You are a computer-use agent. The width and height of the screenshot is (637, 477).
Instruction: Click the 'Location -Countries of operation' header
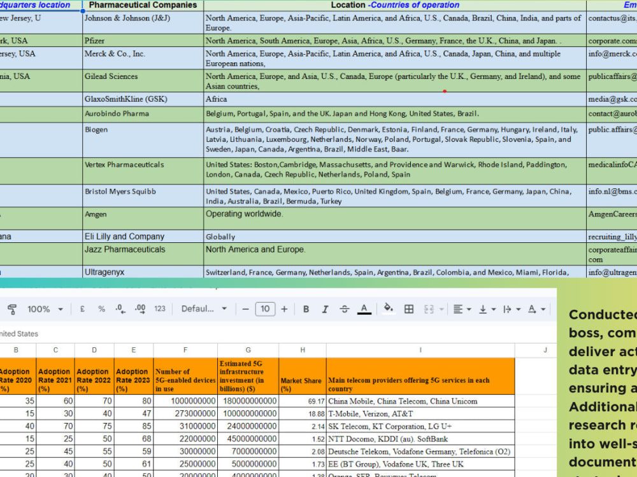point(395,5)
